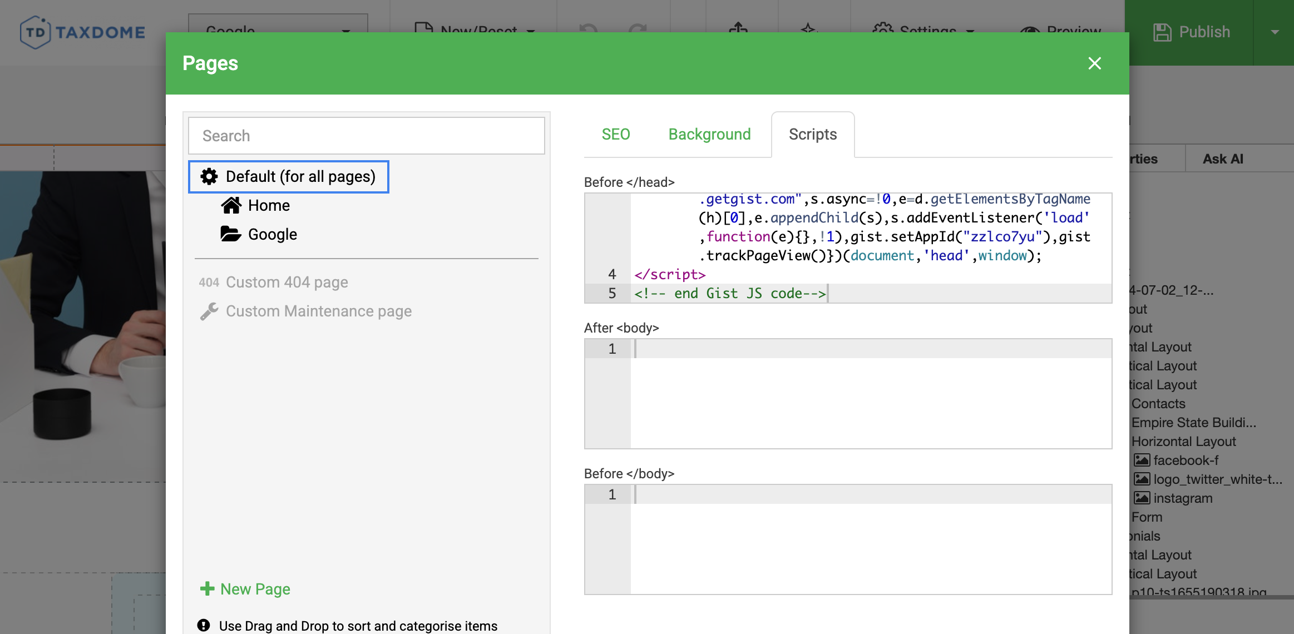This screenshot has height=634, width=1294.
Task: Open the Scripts tab
Action: 812,135
